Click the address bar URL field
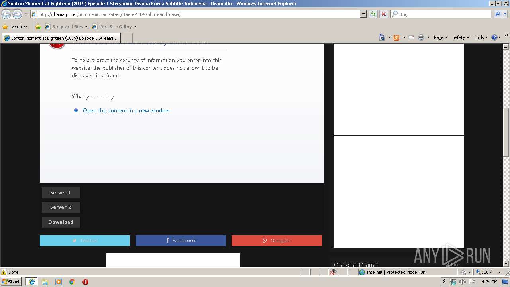Image resolution: width=510 pixels, height=287 pixels. pyautogui.click(x=195, y=14)
